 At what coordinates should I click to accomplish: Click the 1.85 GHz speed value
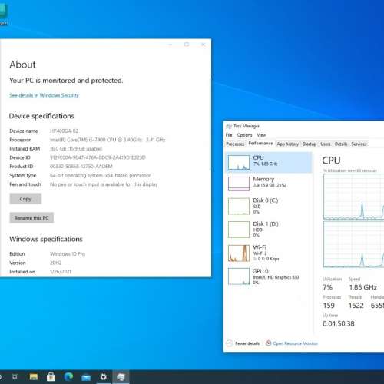coord(362,287)
